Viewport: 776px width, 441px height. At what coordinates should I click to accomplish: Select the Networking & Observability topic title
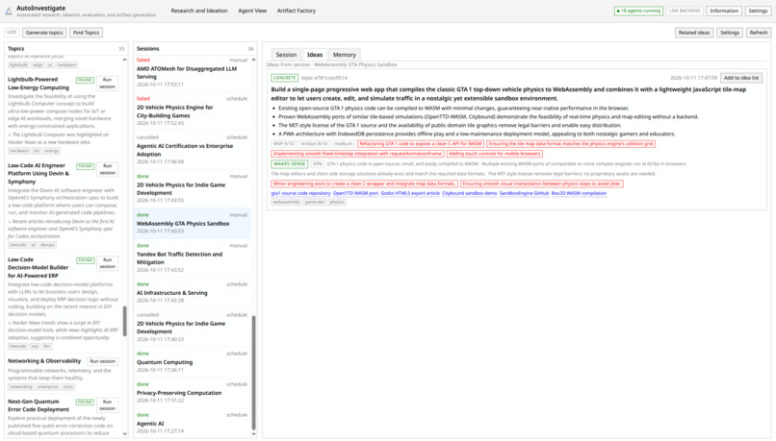point(44,361)
